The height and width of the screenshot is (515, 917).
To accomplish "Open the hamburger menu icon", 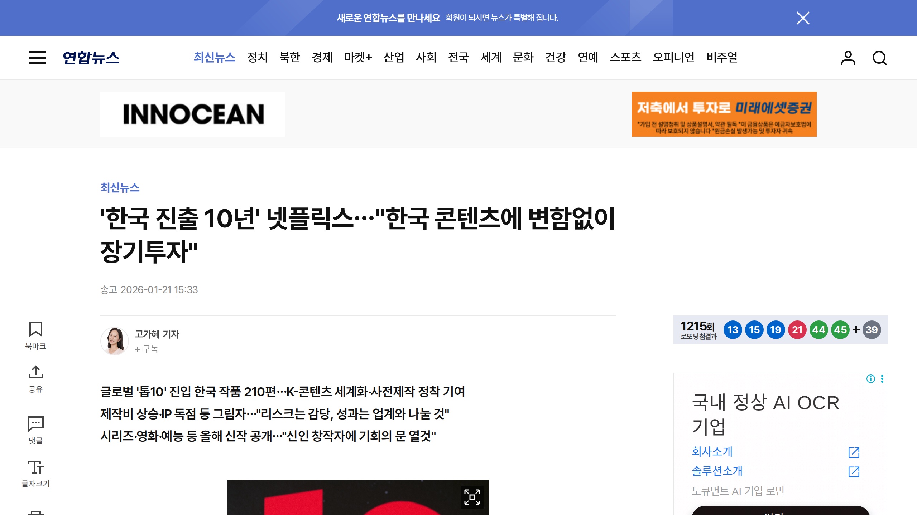I will (x=37, y=58).
